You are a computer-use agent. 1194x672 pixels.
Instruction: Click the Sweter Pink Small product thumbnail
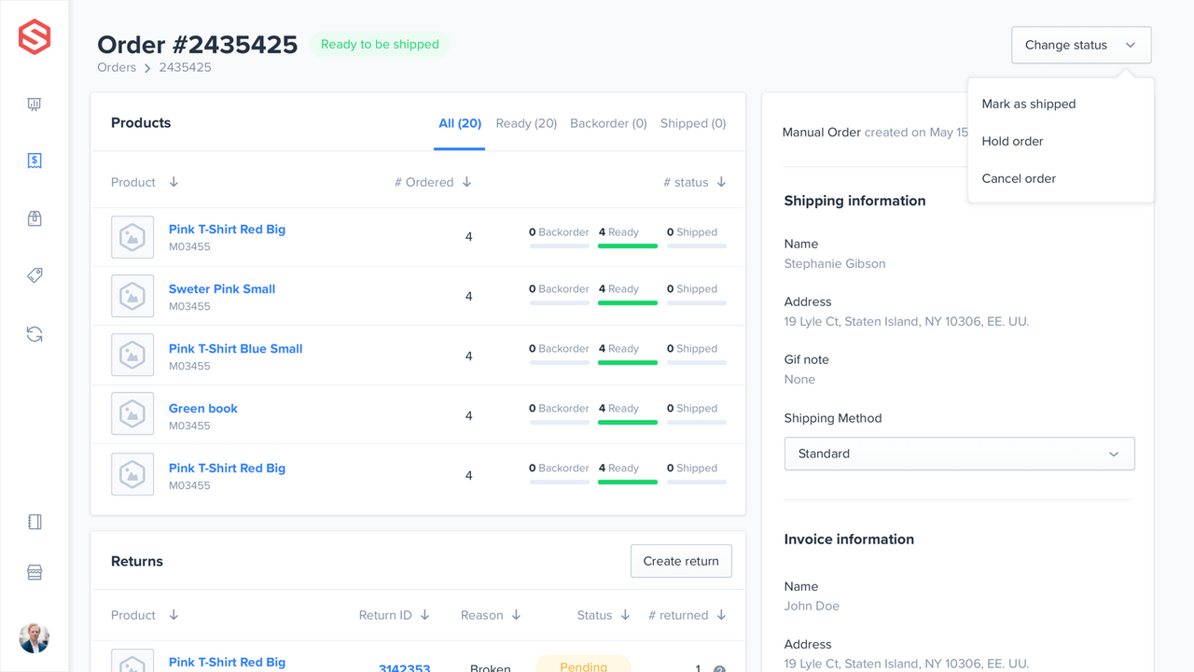[x=132, y=297]
